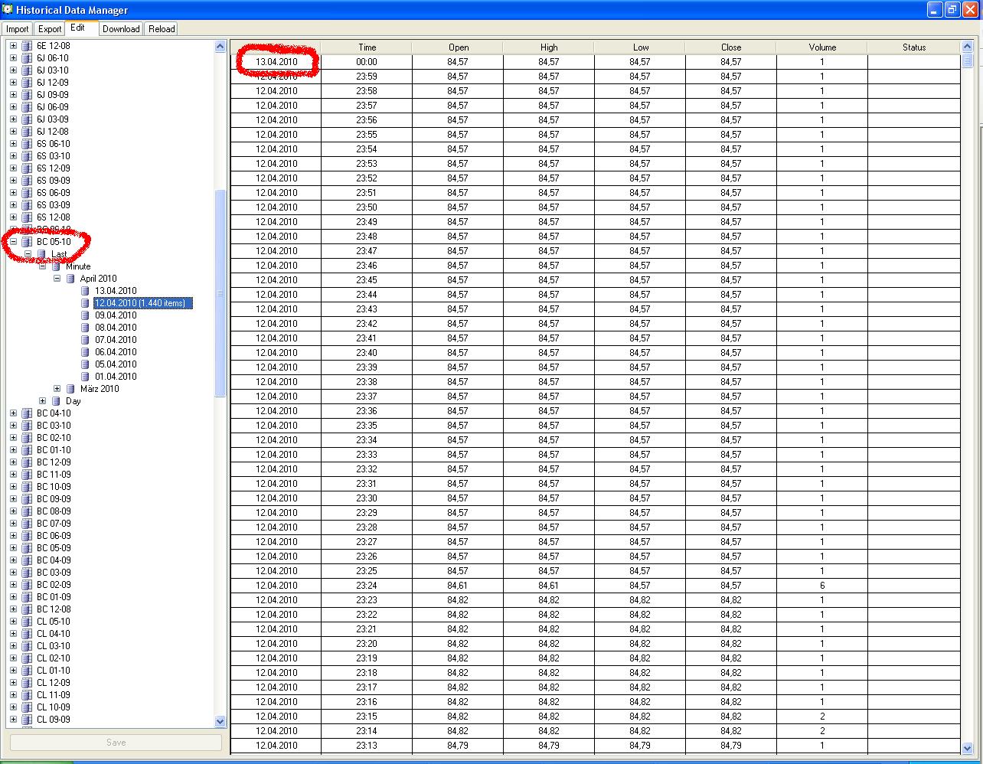Click the data table's scroll-down arrow
Screen dimensions: 983x764
point(968,748)
